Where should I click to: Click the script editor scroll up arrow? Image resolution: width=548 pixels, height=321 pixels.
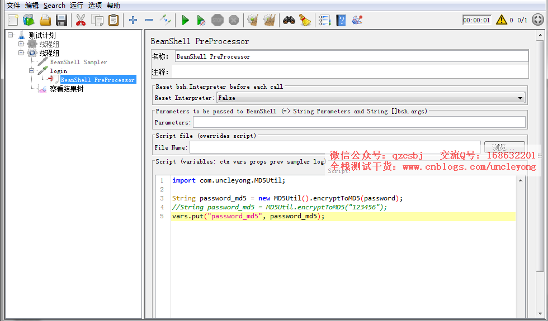(x=521, y=180)
